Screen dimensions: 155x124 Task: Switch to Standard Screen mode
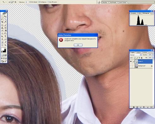pos(2,58)
